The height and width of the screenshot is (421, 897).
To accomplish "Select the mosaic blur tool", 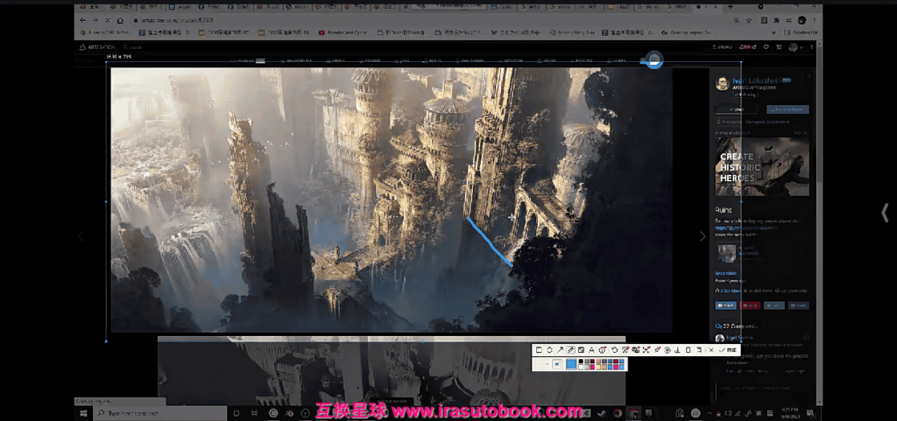I will coord(582,349).
